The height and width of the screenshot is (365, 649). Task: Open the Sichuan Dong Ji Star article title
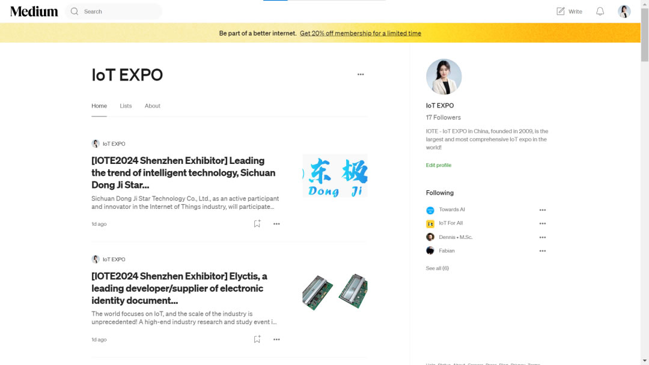tap(183, 173)
